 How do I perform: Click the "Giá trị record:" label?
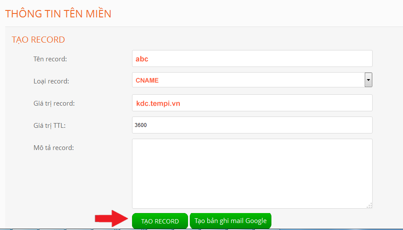click(x=54, y=103)
